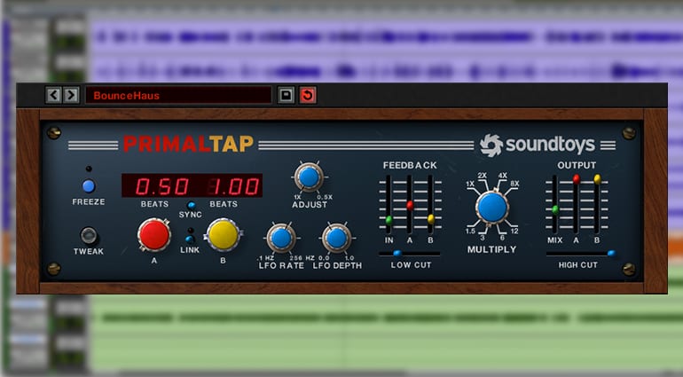This screenshot has width=683, height=377.
Task: Click the green output MIX slider handle
Action: [x=555, y=210]
